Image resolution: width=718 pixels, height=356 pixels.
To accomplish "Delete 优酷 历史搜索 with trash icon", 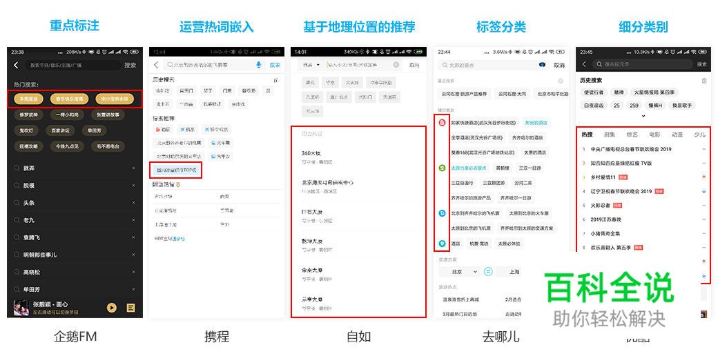I will pyautogui.click(x=704, y=81).
